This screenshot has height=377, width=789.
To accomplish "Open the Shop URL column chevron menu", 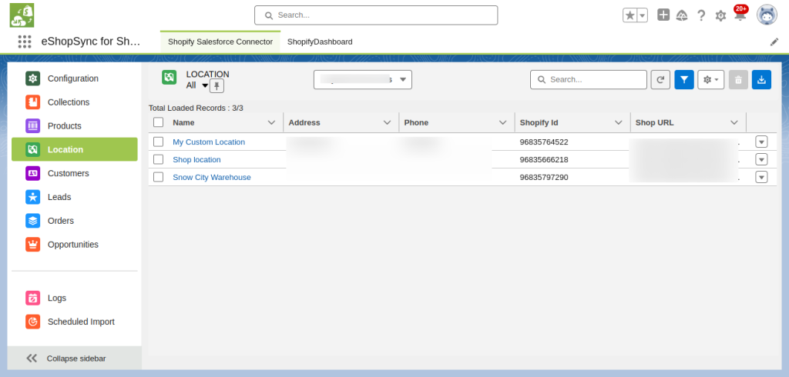I will [734, 122].
